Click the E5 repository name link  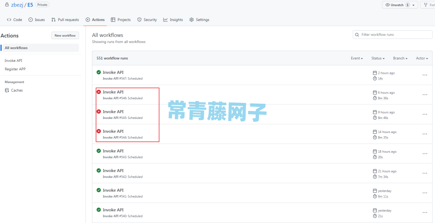click(x=30, y=5)
